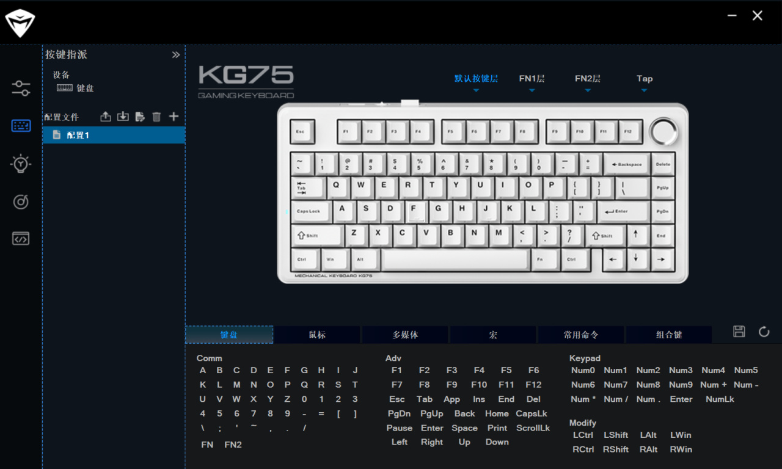This screenshot has width=782, height=469.
Task: Click the import profile icon
Action: 123,117
